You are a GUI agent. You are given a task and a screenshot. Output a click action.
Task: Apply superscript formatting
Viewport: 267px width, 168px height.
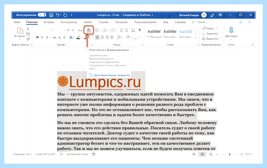click(x=64, y=37)
